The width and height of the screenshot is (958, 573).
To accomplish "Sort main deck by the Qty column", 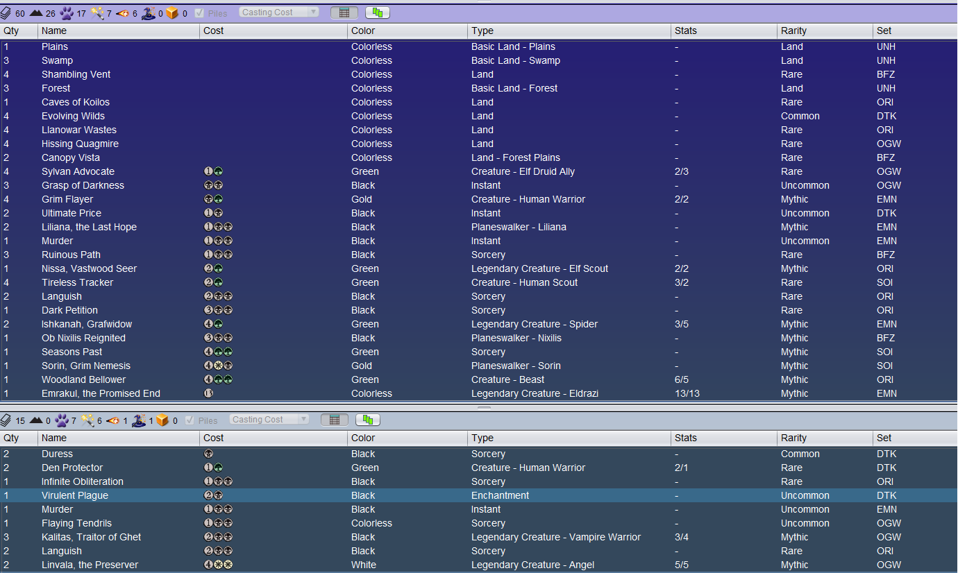I will tap(19, 31).
